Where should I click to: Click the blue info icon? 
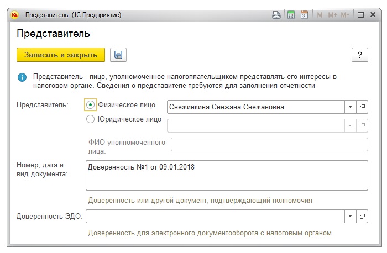click(x=22, y=77)
